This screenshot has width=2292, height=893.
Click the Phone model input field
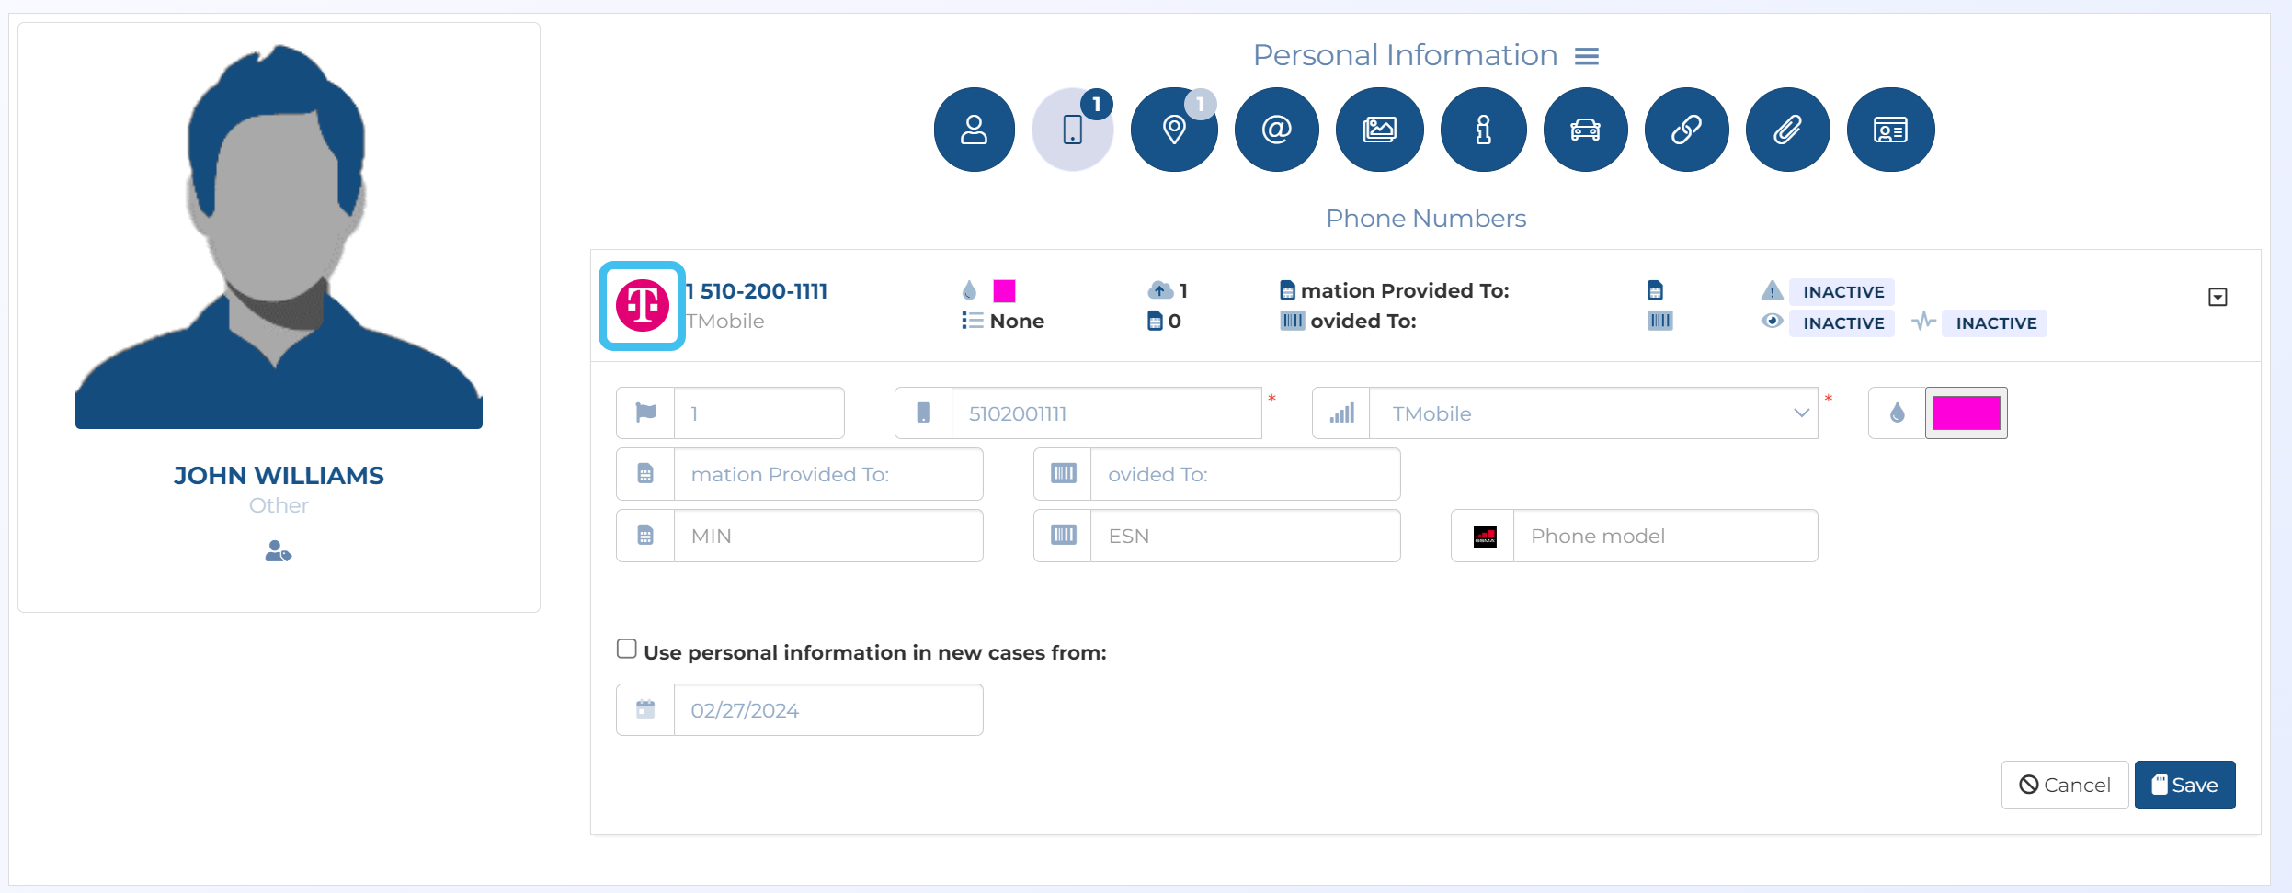tap(1664, 537)
